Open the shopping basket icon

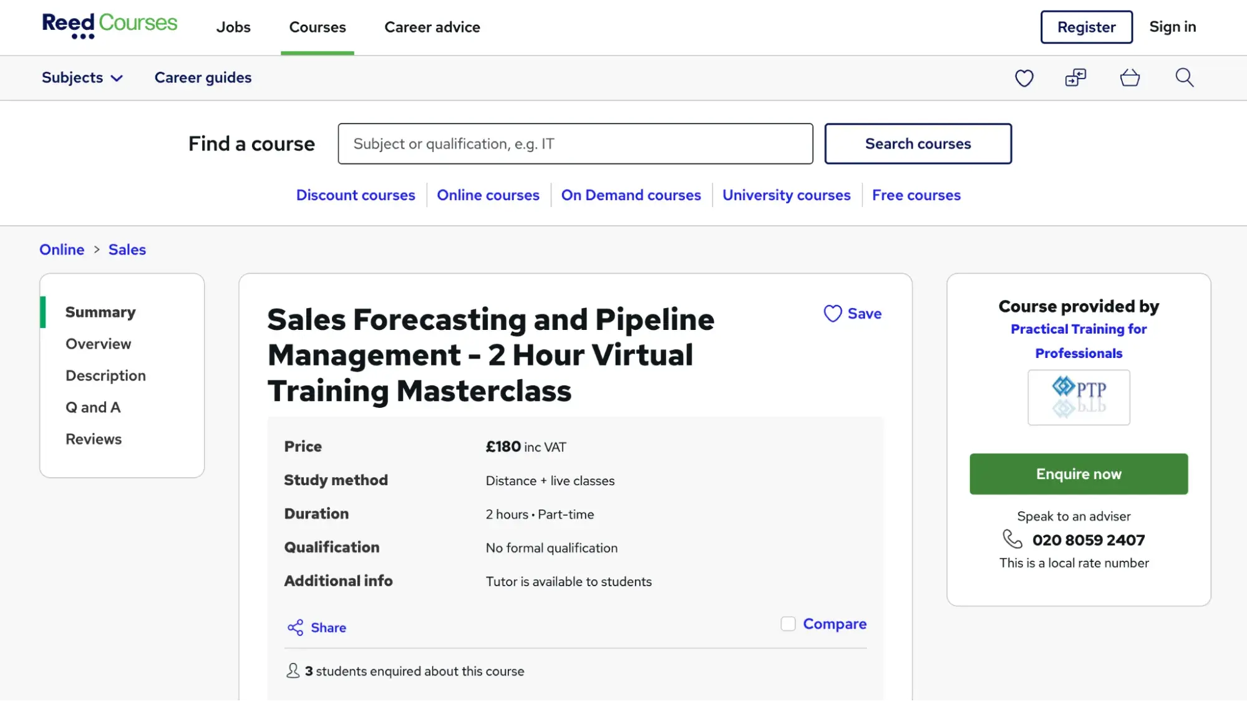tap(1129, 77)
